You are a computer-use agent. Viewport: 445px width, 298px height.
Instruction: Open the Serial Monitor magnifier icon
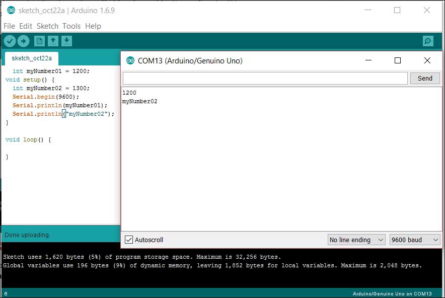[x=428, y=41]
